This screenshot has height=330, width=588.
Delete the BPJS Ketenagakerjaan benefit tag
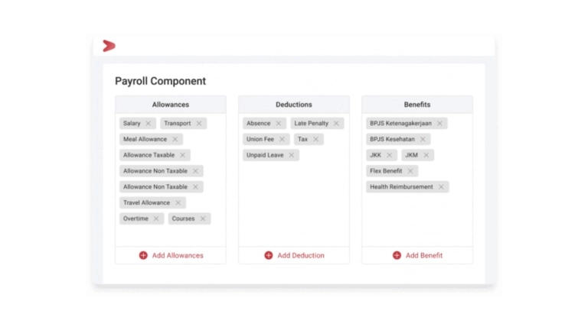(x=439, y=123)
